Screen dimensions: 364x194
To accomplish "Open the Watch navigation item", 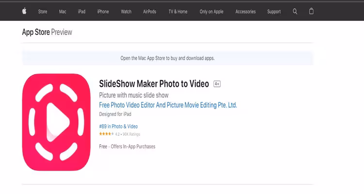I will (126, 11).
